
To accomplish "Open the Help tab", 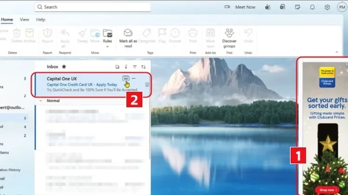I will (40, 19).
